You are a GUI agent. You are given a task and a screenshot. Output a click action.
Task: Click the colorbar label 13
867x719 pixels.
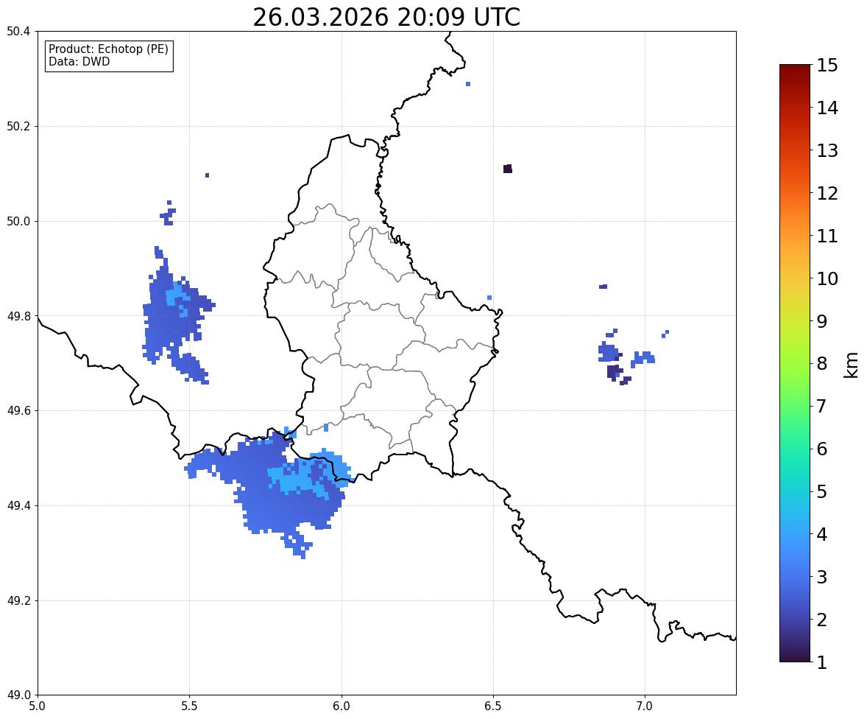click(x=827, y=150)
